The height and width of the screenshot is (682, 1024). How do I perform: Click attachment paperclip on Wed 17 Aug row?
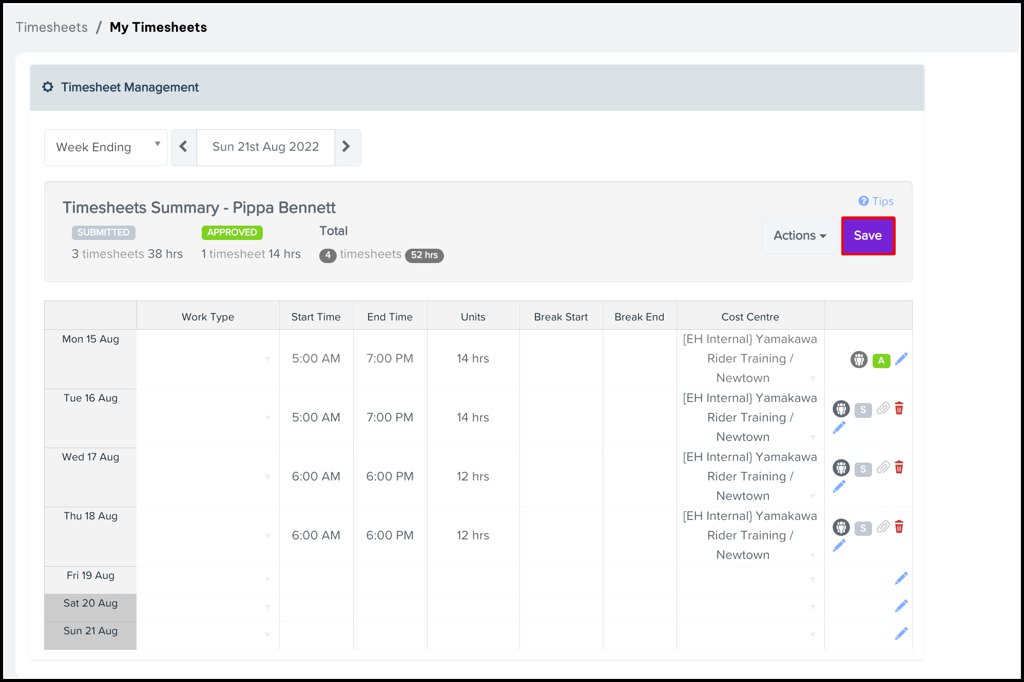(x=883, y=468)
